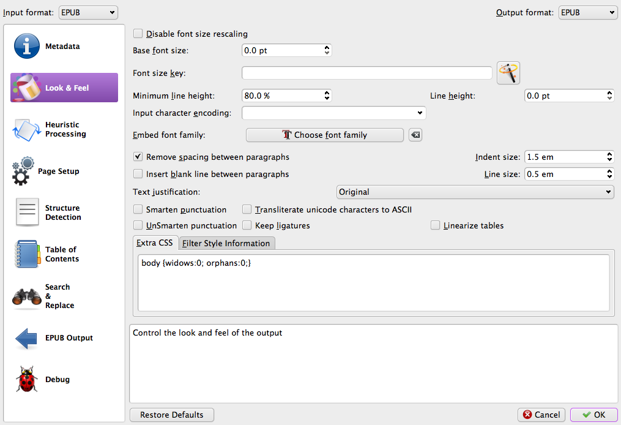Screen dimensions: 621x425
Task: Expand the Text justification combo box
Action: pyautogui.click(x=475, y=192)
